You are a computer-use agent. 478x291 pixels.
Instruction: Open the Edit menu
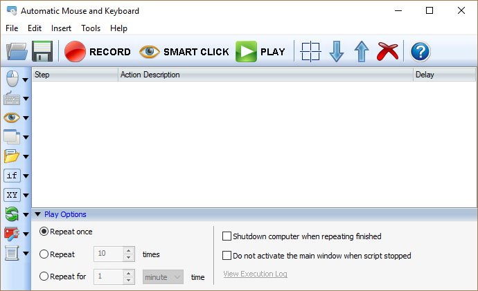pyautogui.click(x=35, y=28)
